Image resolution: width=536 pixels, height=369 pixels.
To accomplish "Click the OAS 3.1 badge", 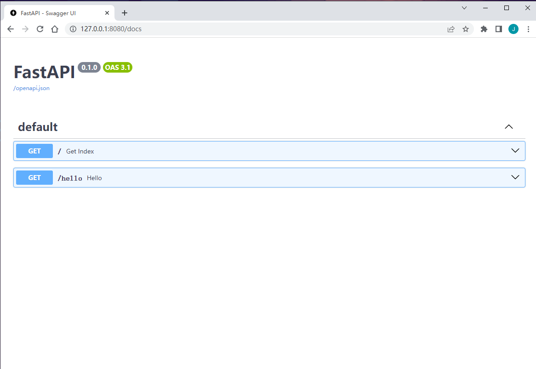I will point(117,67).
